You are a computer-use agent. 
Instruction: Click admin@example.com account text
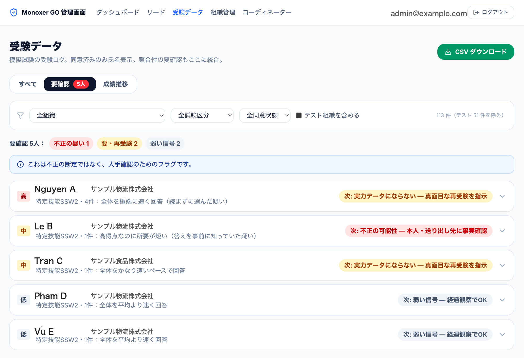(429, 13)
